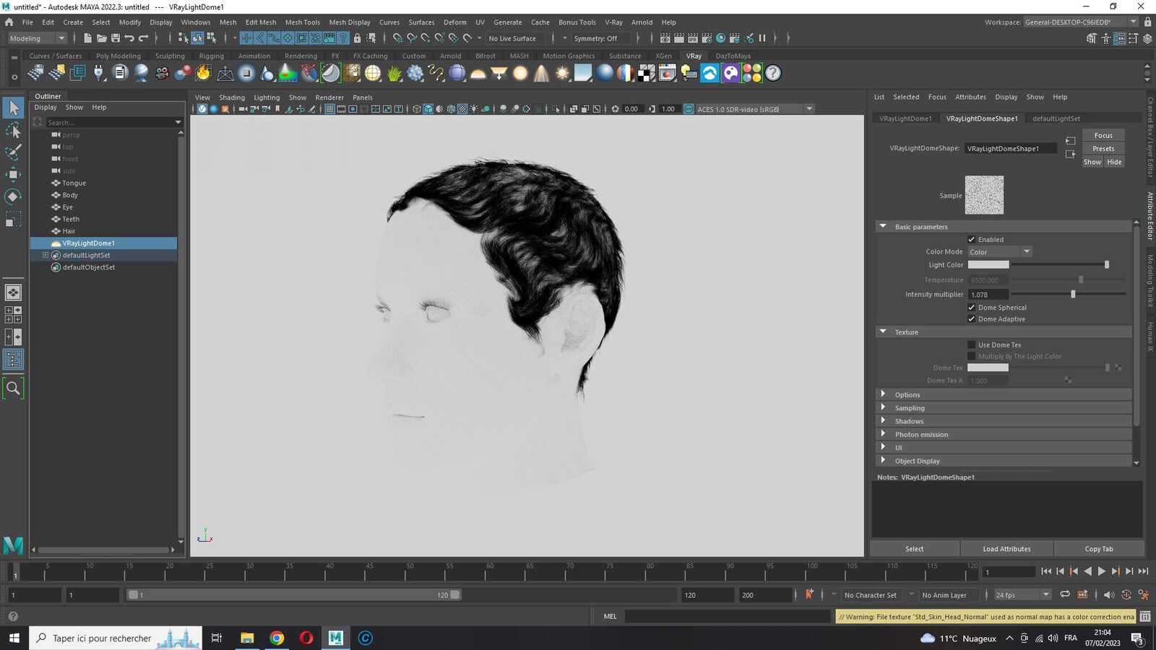Open the Mesh Tools menu

pyautogui.click(x=303, y=22)
